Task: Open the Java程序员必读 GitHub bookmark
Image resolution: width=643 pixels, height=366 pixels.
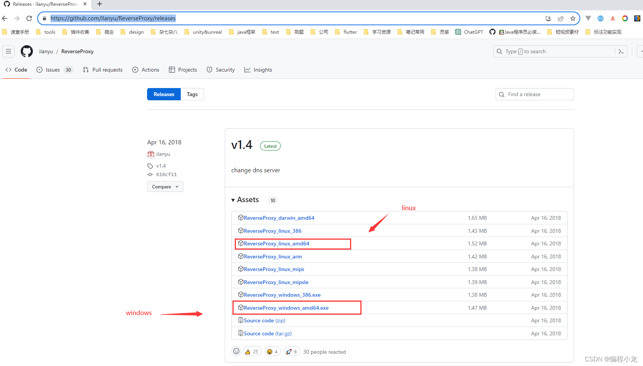Action: (x=515, y=32)
